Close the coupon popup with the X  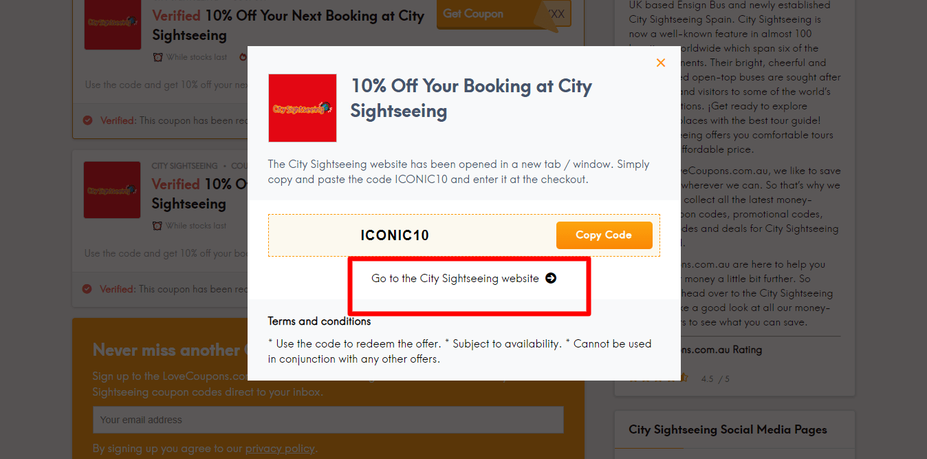click(x=661, y=63)
